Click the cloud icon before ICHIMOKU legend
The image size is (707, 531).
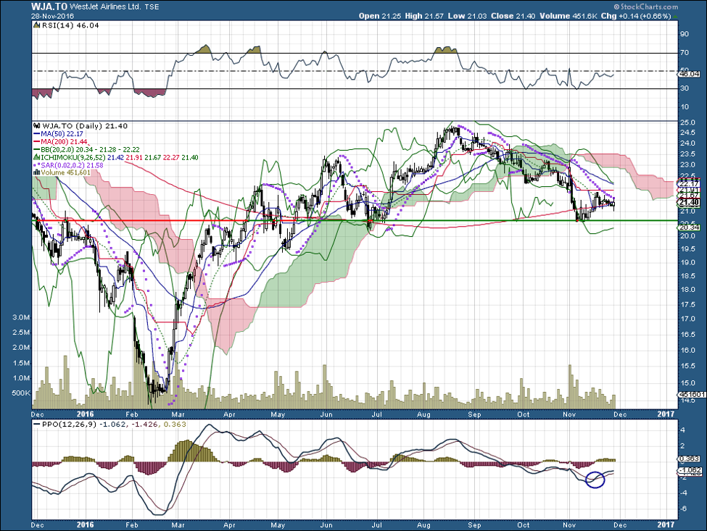pyautogui.click(x=36, y=158)
